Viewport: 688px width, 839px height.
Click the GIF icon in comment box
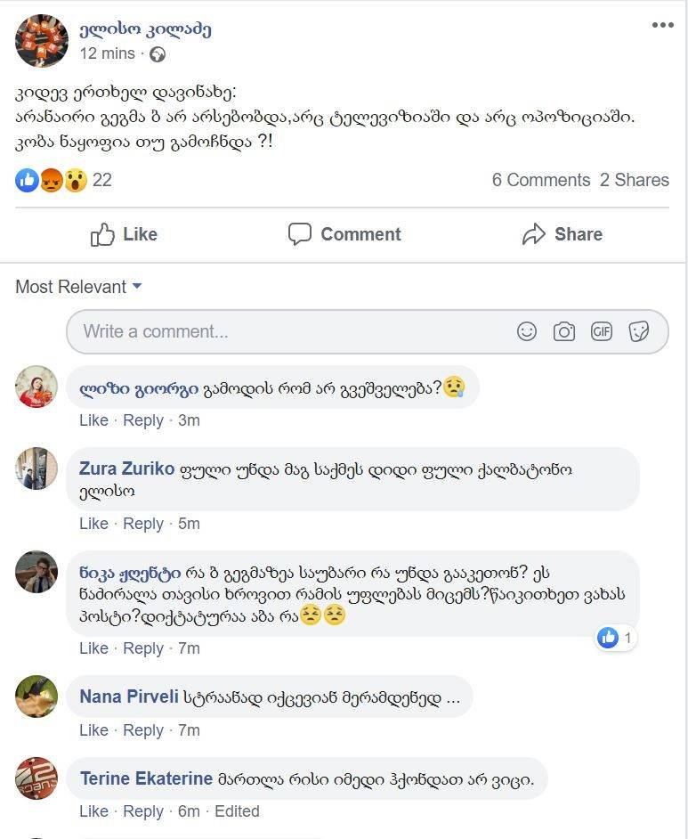pos(602,331)
